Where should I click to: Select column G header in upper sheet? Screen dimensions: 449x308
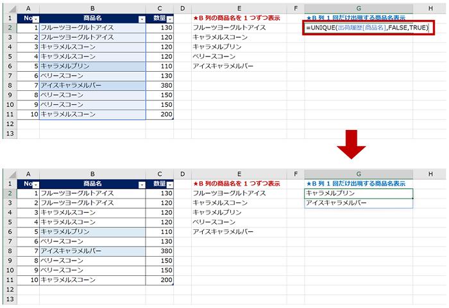359,8
